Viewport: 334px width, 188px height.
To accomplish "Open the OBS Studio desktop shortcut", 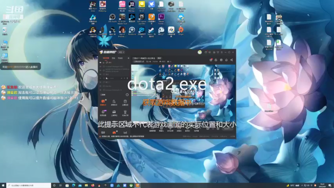I will pyautogui.click(x=112, y=18).
